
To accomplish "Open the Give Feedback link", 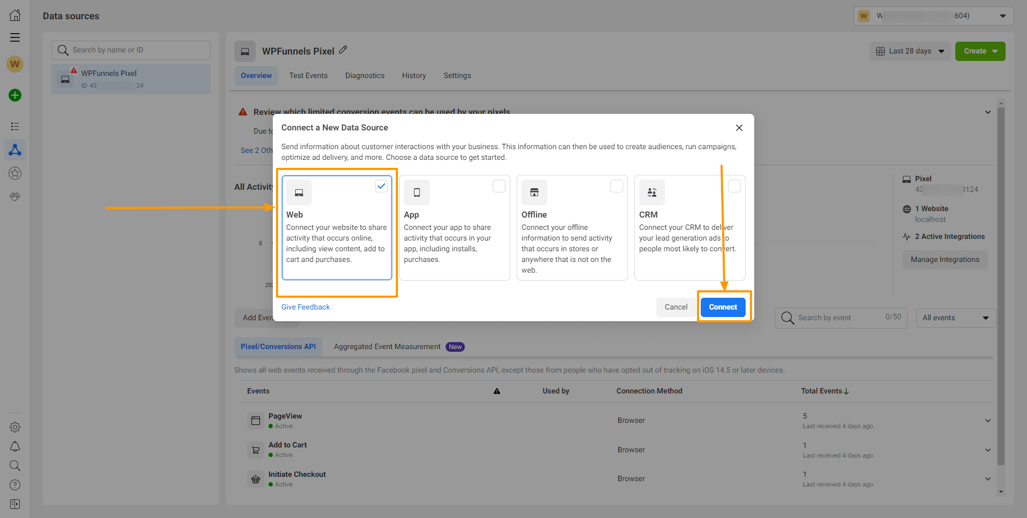I will coord(305,307).
